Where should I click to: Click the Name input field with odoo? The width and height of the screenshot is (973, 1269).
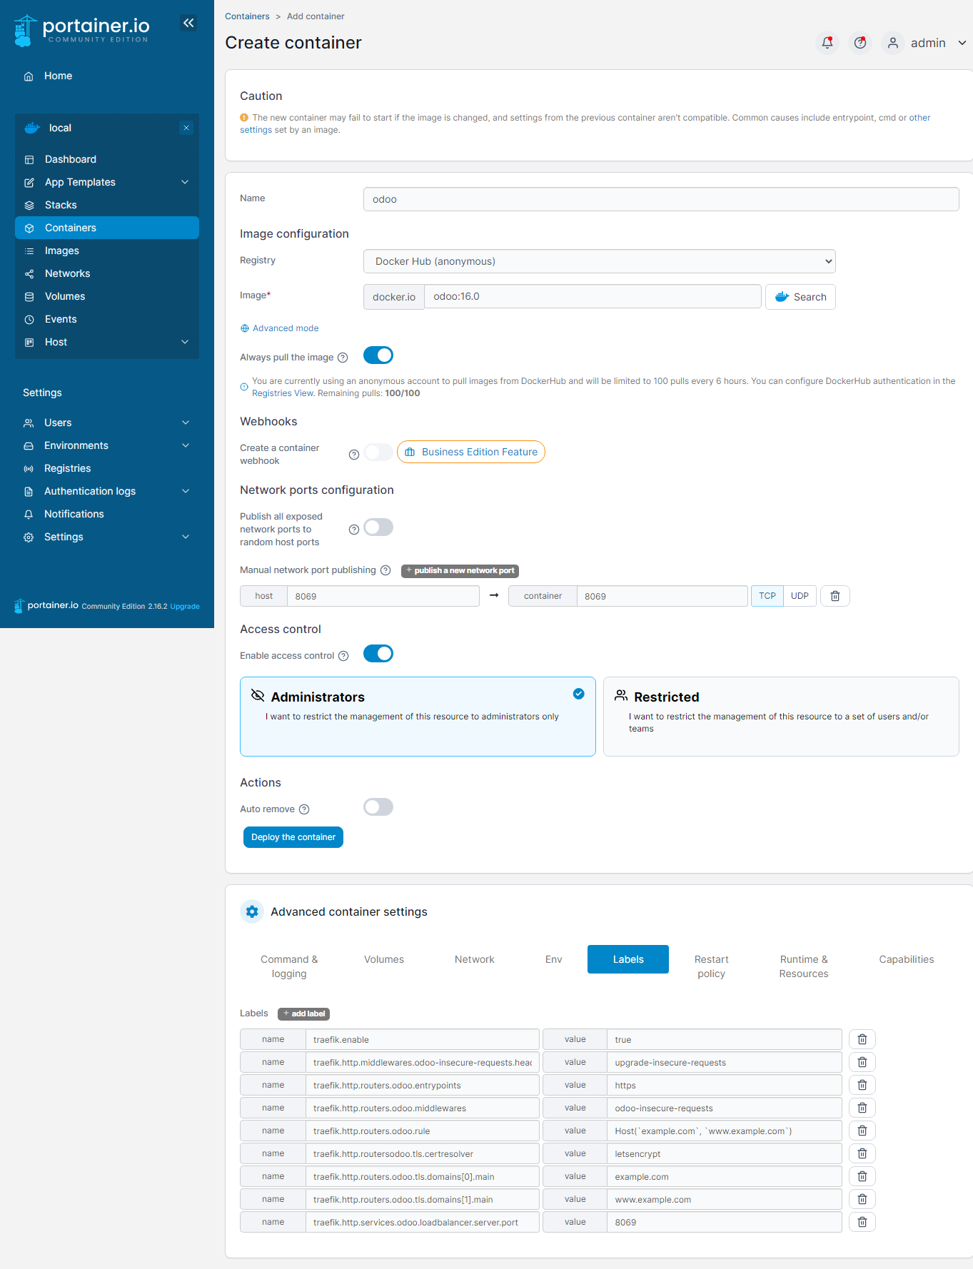(661, 199)
